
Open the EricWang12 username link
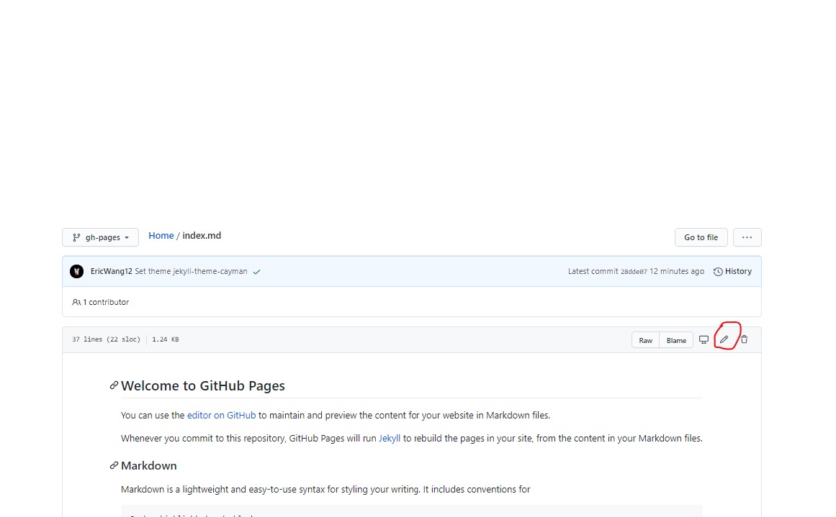[111, 271]
